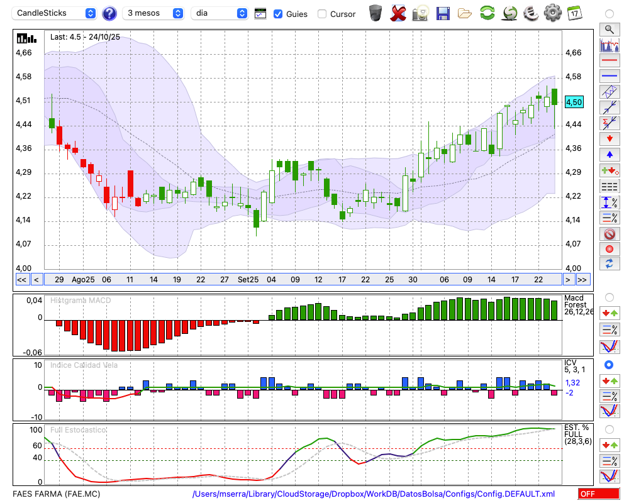
Task: Click the floppy disk save icon
Action: pos(443,13)
